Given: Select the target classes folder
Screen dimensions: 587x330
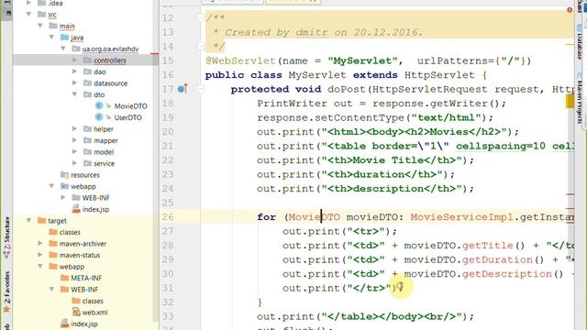Looking at the screenshot, I should (x=70, y=232).
